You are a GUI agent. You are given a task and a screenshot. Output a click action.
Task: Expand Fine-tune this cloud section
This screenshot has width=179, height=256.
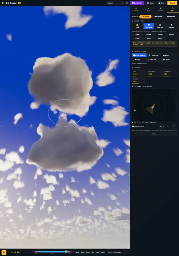(139, 64)
